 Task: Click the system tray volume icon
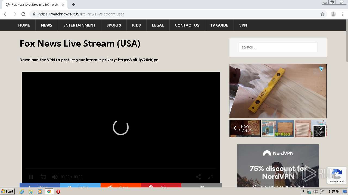coord(315,191)
